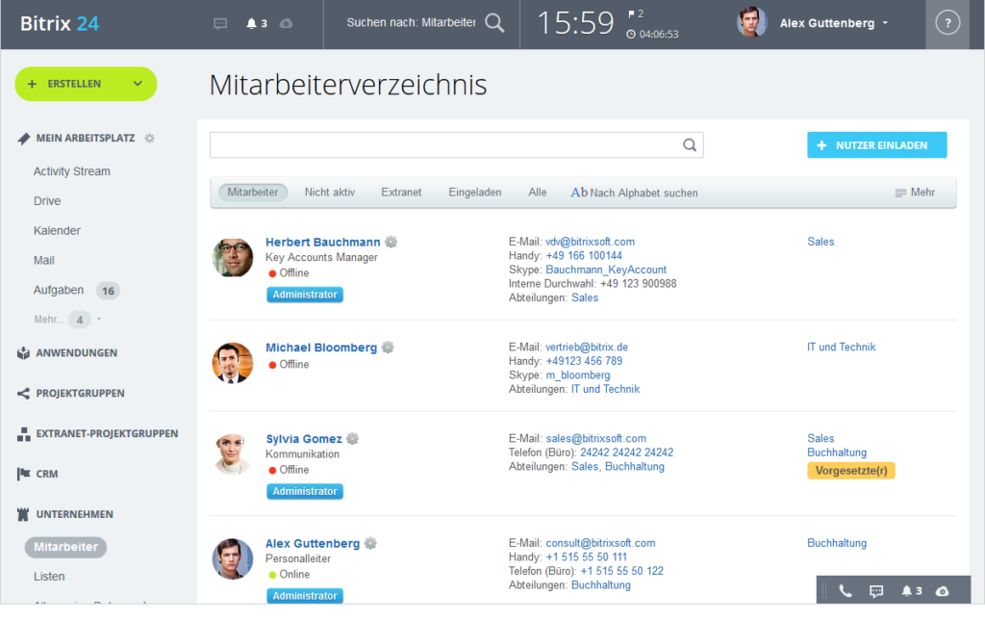985x620 pixels.
Task: Click the Nutzer einladen button
Action: click(877, 145)
